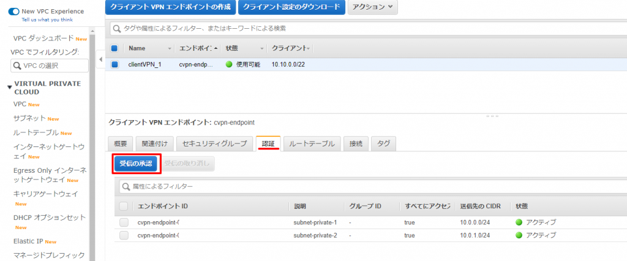Click the magnifier icon in VPC の選択
Viewport: 627px width, 261px height.
tap(17, 66)
